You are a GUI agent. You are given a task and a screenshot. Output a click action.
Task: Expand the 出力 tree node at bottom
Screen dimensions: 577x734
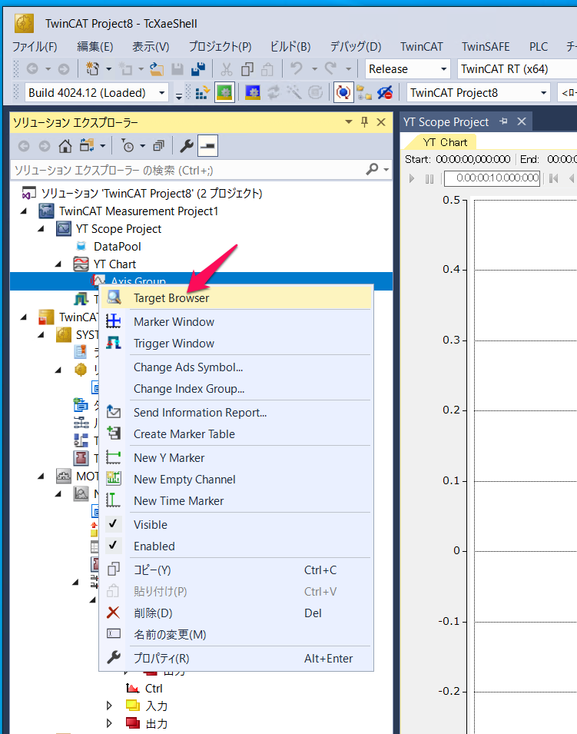click(109, 723)
